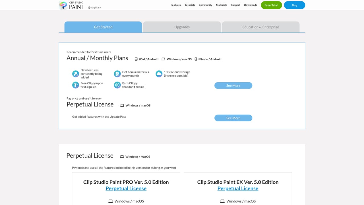Click "Free Clippy upon first sign-up" text
This screenshot has height=205, width=364.
tap(92, 85)
